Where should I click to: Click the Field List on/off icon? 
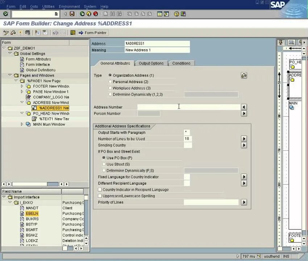[45, 33]
